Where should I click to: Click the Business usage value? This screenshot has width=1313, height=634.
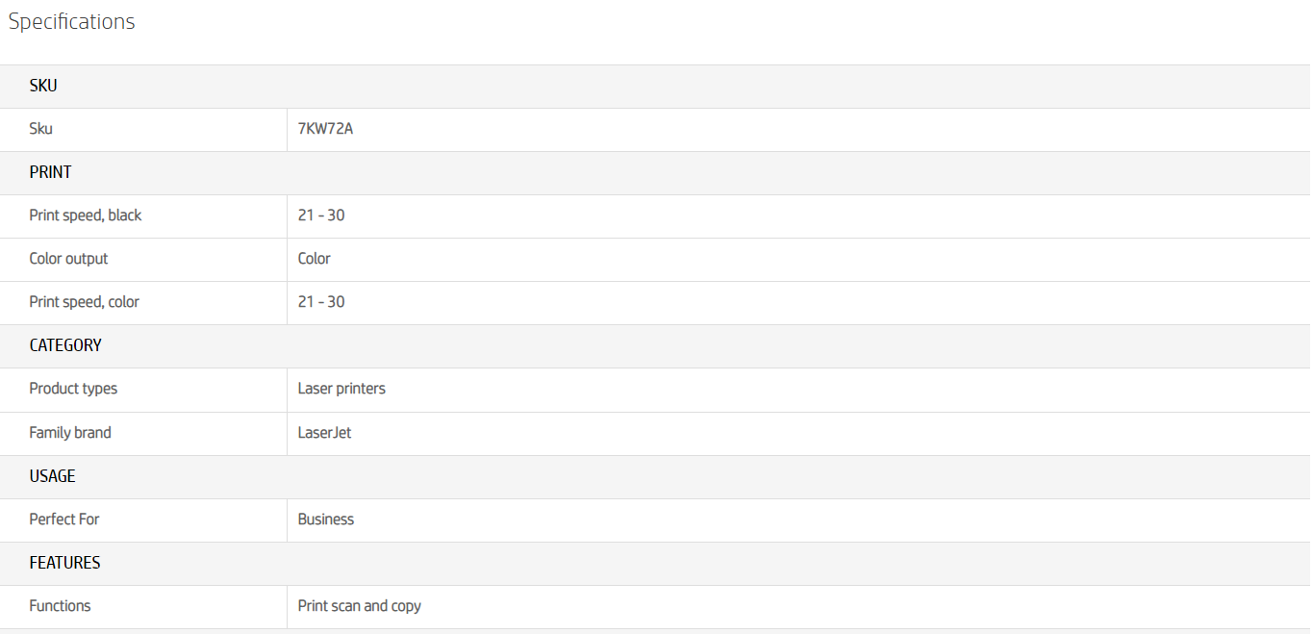tap(326, 520)
